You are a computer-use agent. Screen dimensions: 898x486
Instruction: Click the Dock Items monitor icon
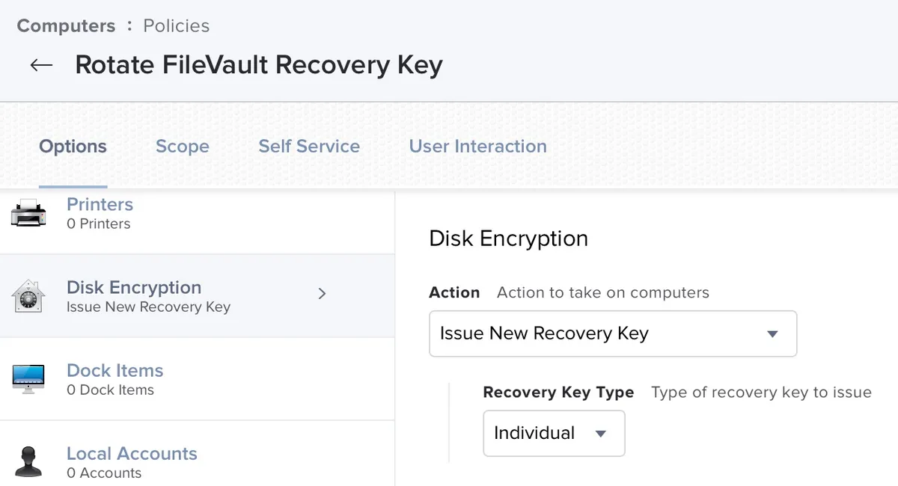pyautogui.click(x=28, y=378)
